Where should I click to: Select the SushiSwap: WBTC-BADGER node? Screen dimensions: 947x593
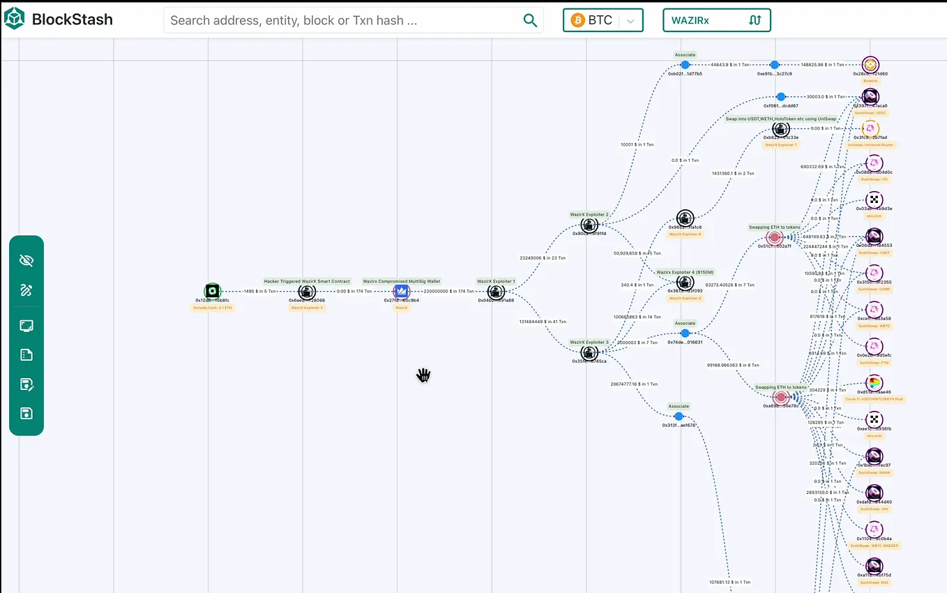click(x=874, y=530)
